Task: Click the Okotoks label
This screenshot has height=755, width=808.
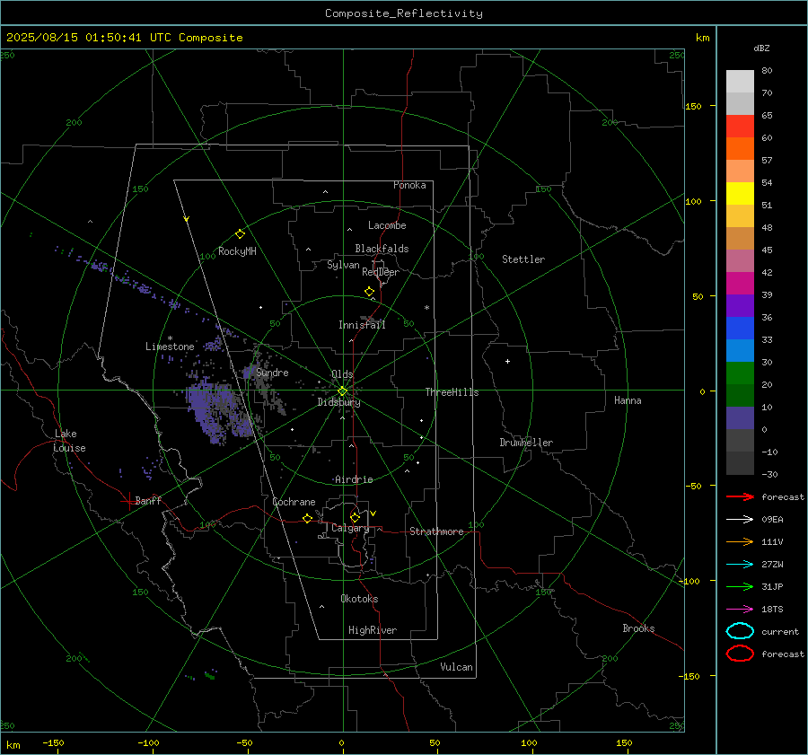Action: pyautogui.click(x=359, y=599)
